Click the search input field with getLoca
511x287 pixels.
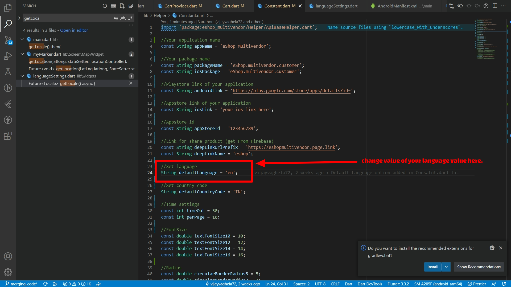point(67,18)
